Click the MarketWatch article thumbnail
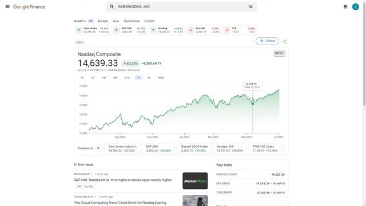The height and width of the screenshot is (206, 366). pos(195,181)
